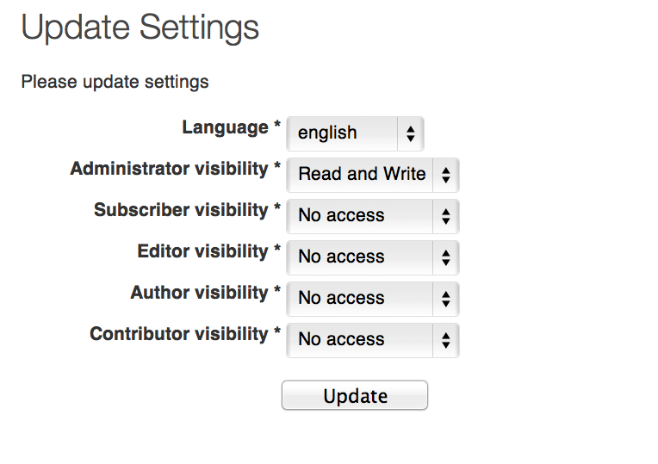Click the Update button
The height and width of the screenshot is (464, 658).
355,395
